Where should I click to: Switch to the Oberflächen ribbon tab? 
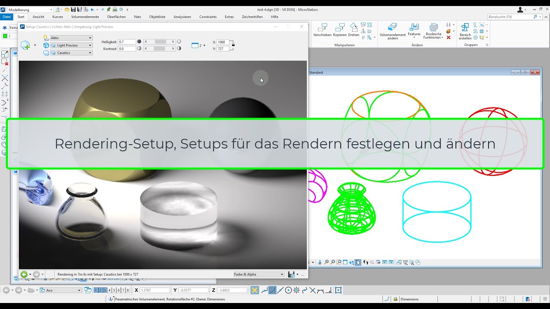coord(116,17)
